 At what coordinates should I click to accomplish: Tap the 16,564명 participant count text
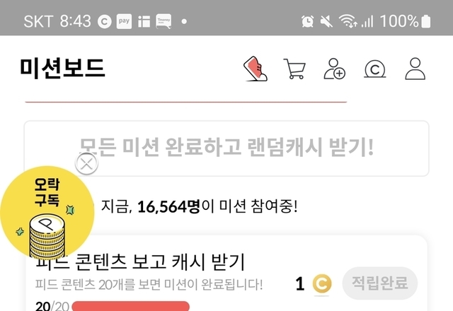point(168,206)
